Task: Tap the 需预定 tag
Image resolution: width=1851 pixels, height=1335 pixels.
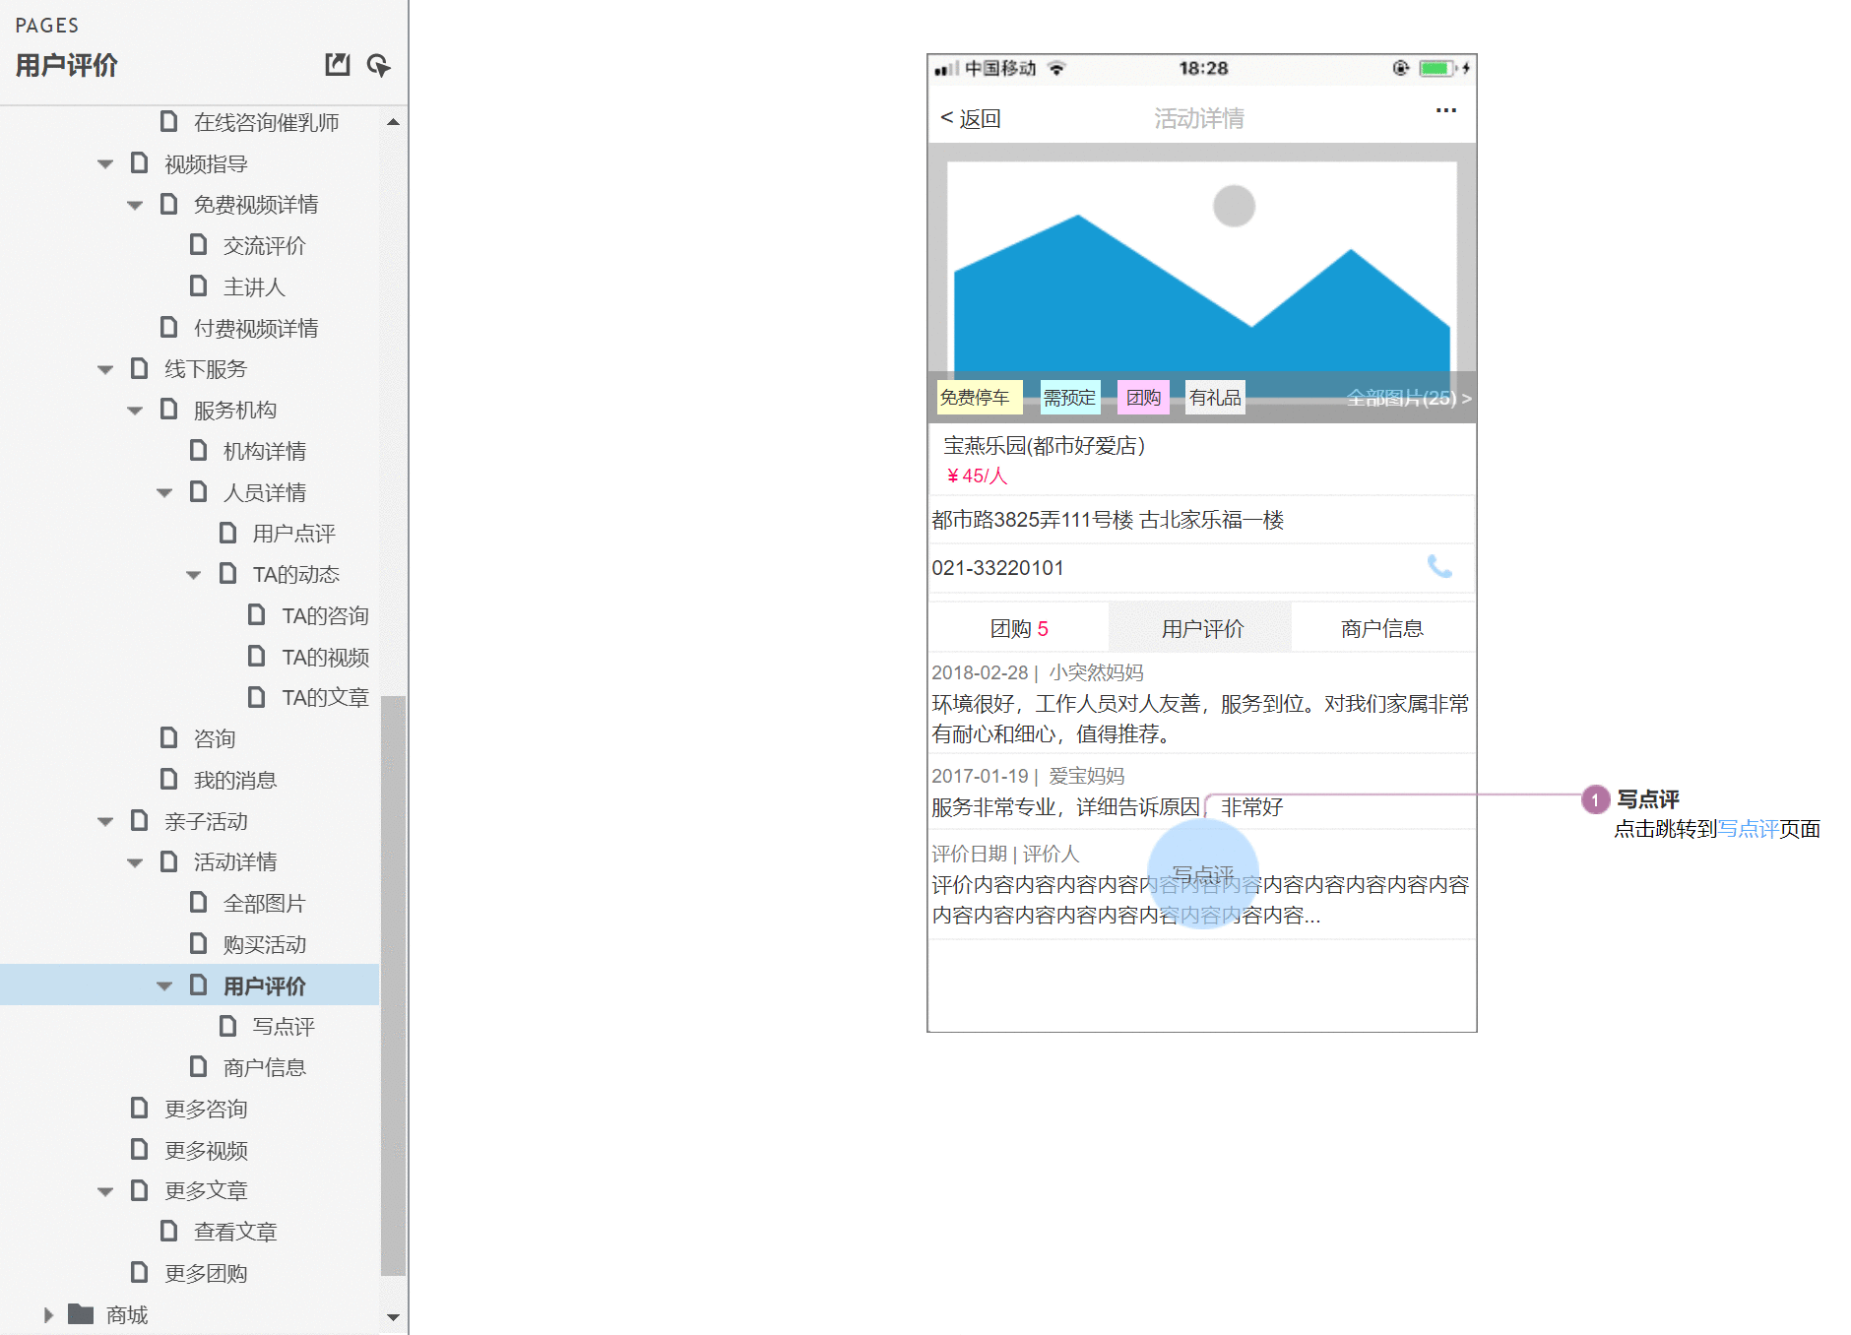Action: [1069, 398]
